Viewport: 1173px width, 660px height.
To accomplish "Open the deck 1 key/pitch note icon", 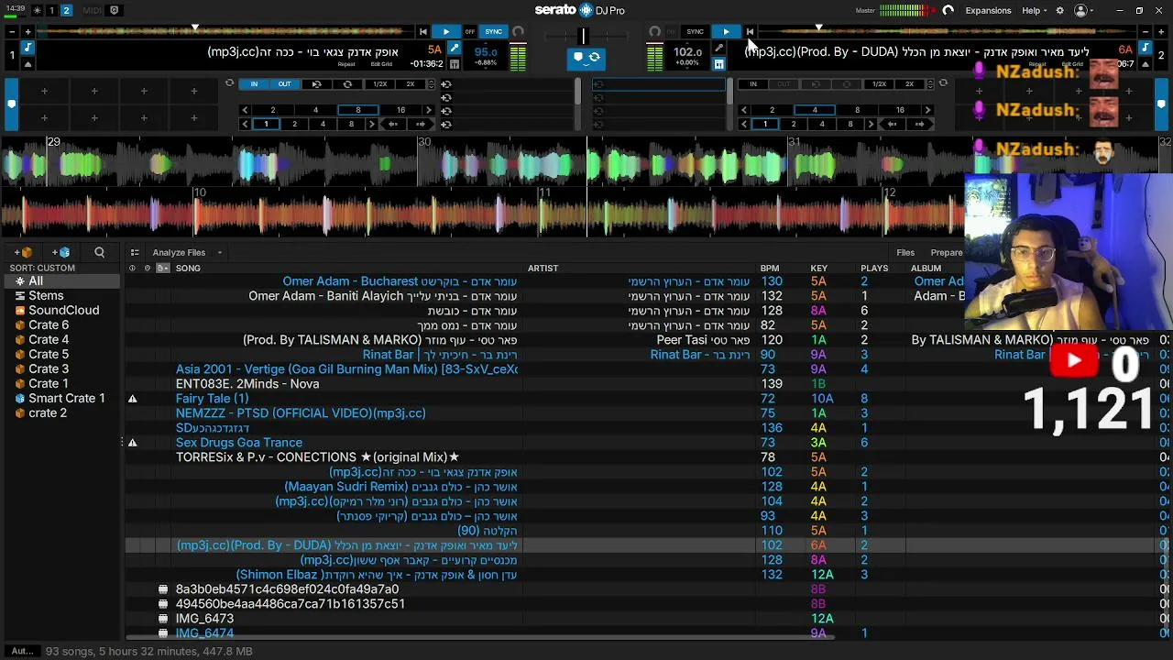I will coord(27,47).
